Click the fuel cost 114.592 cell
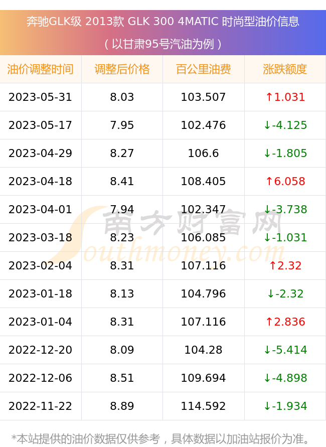326x447 pixels. [204, 406]
